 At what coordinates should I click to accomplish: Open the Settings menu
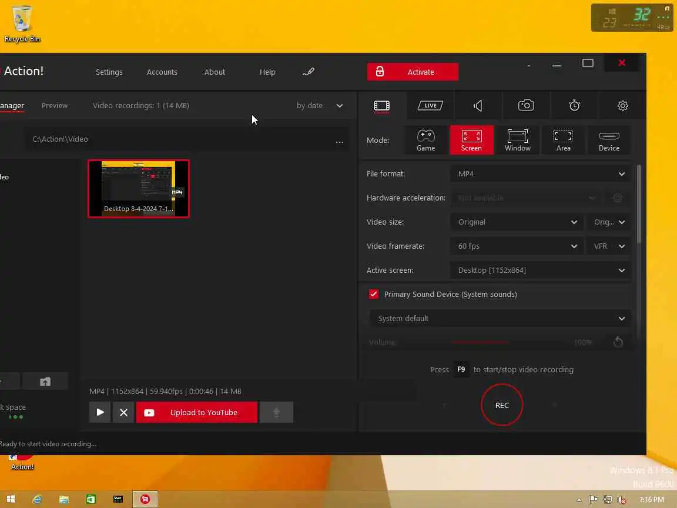(109, 72)
